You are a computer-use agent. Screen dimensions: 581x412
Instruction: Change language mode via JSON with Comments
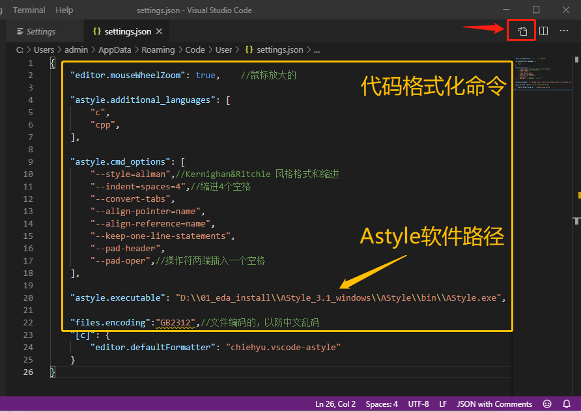[494, 404]
